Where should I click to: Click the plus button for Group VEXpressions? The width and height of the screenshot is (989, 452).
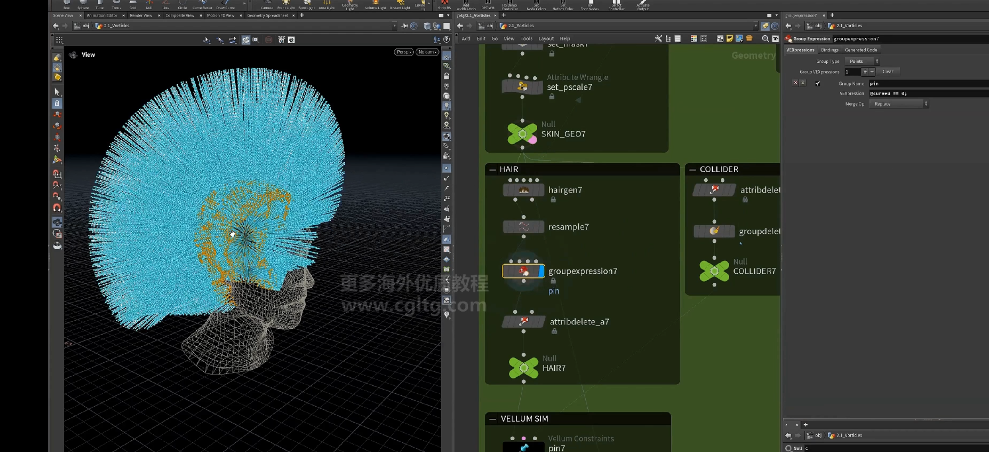865,72
